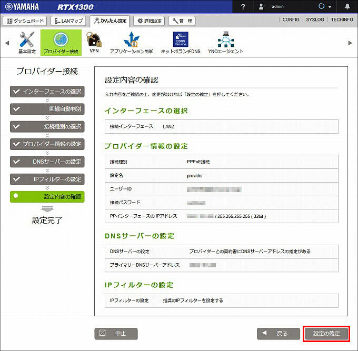Click the IPフィルターの設定 green heading
Screen dimensions: 358x351
click(139, 285)
